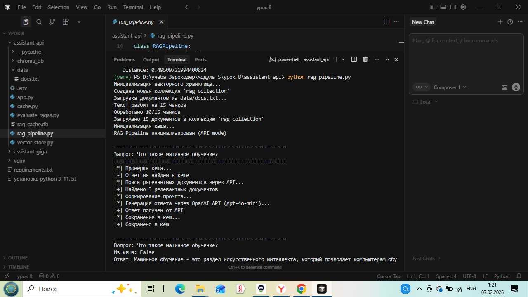
Task: Open docs.txt in the explorer
Action: (x=53, y=79)
